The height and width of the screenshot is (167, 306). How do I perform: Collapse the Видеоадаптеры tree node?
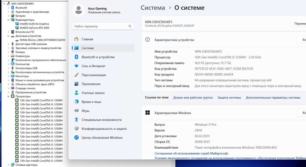[8, 20]
